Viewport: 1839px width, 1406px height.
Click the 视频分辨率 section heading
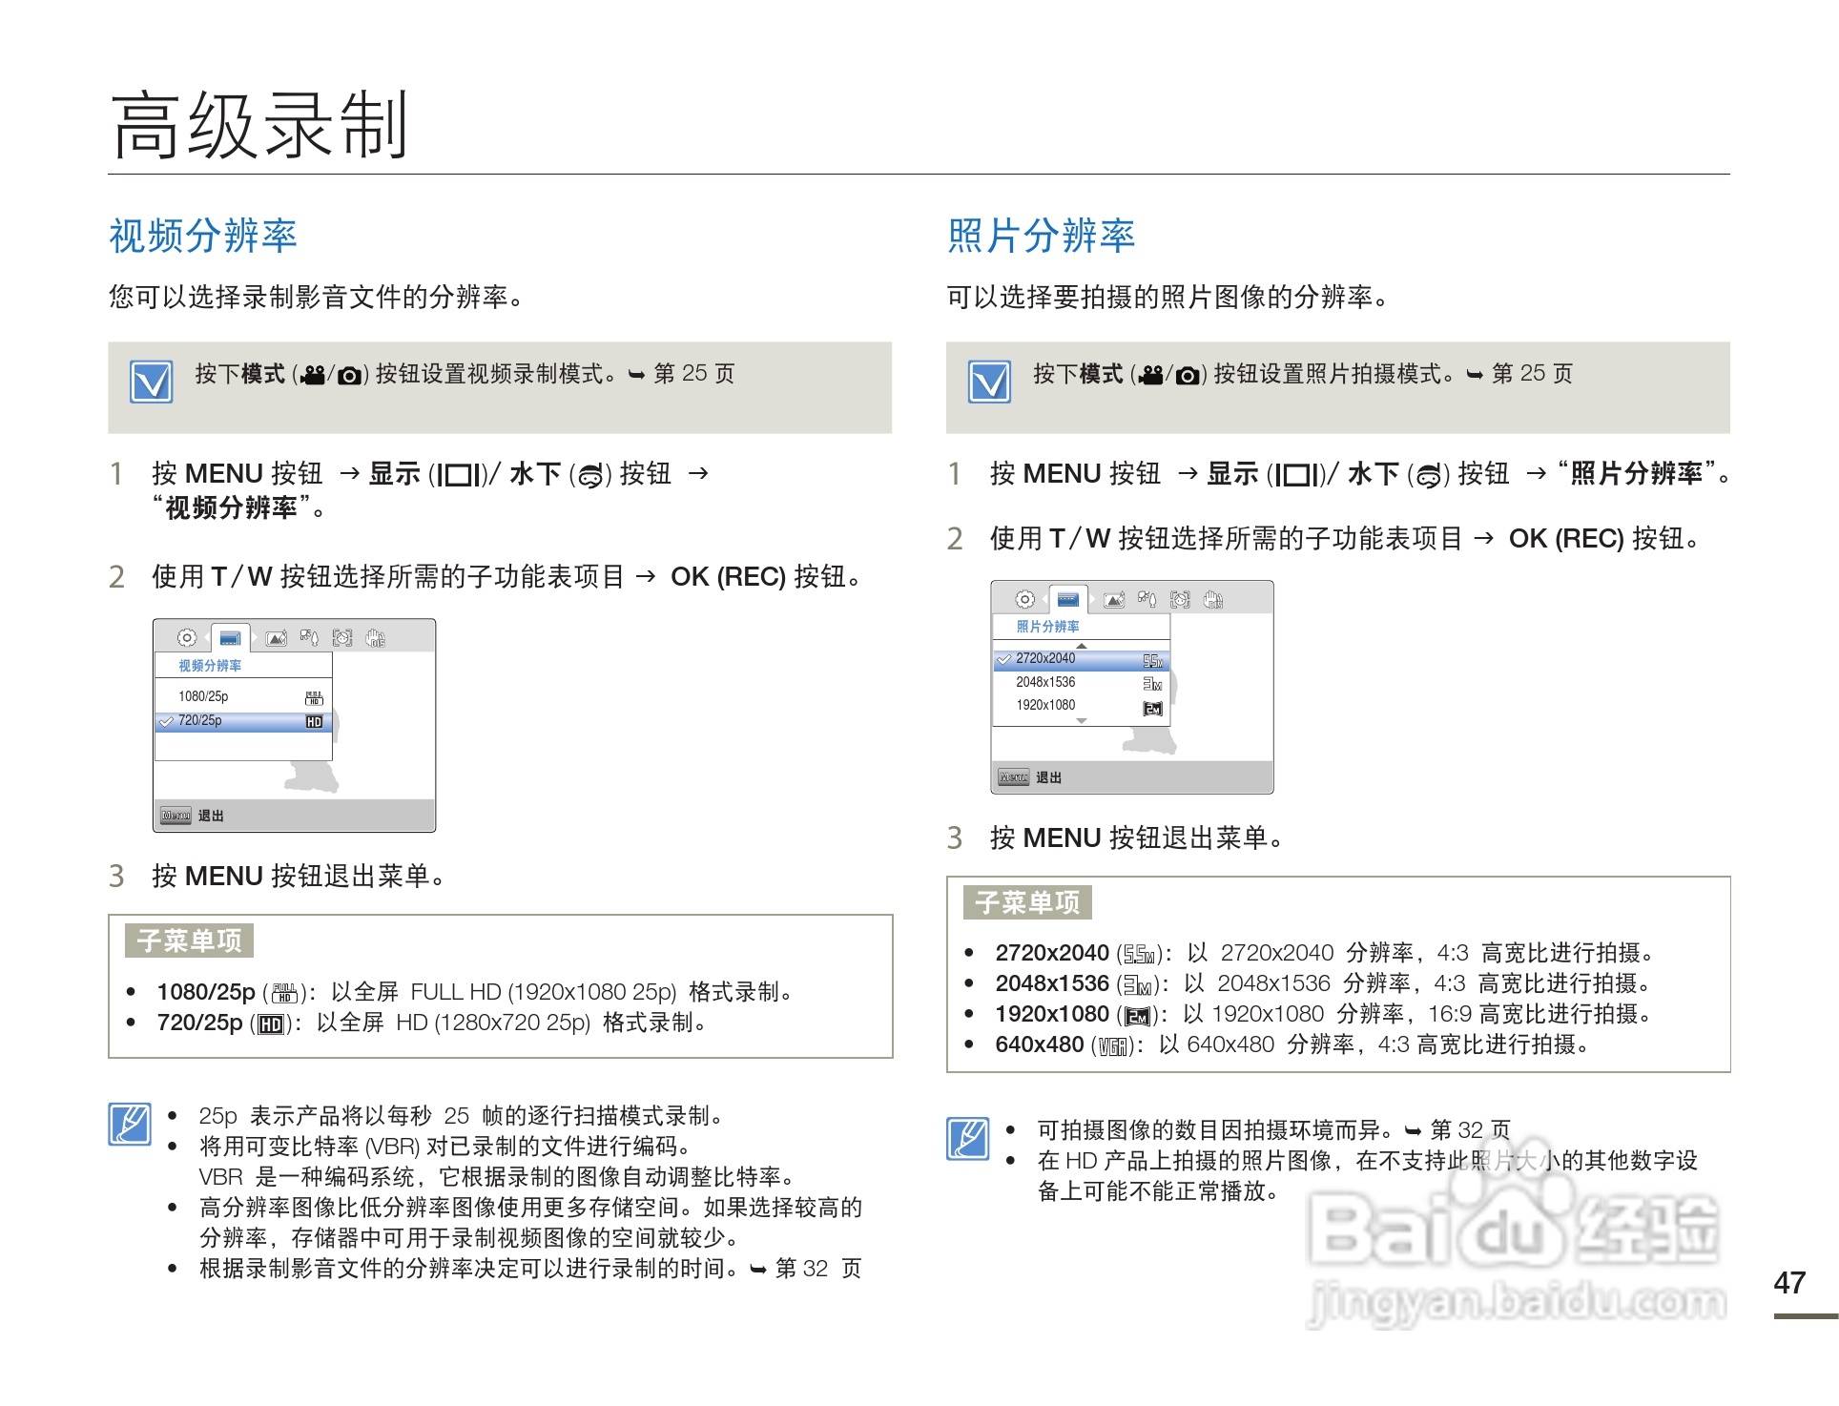coord(202,236)
